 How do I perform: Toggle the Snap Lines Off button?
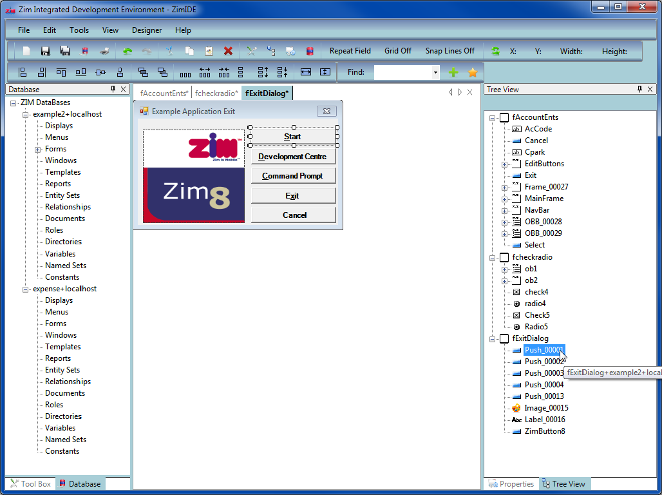(x=449, y=51)
